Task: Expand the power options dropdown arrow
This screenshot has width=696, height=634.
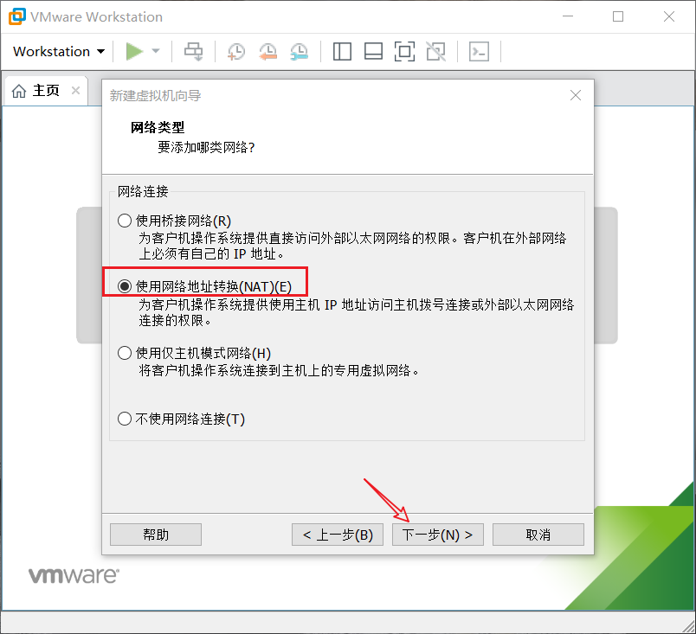Action: [x=156, y=51]
